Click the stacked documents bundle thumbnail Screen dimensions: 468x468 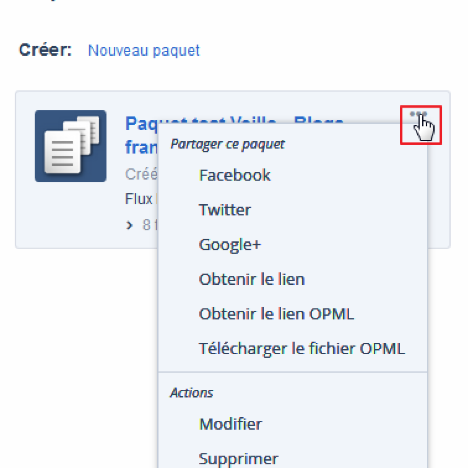click(x=70, y=146)
